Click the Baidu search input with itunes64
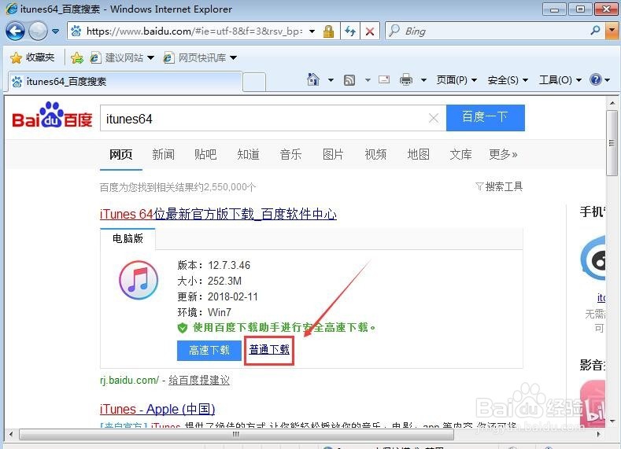The height and width of the screenshot is (449, 621). click(x=264, y=118)
